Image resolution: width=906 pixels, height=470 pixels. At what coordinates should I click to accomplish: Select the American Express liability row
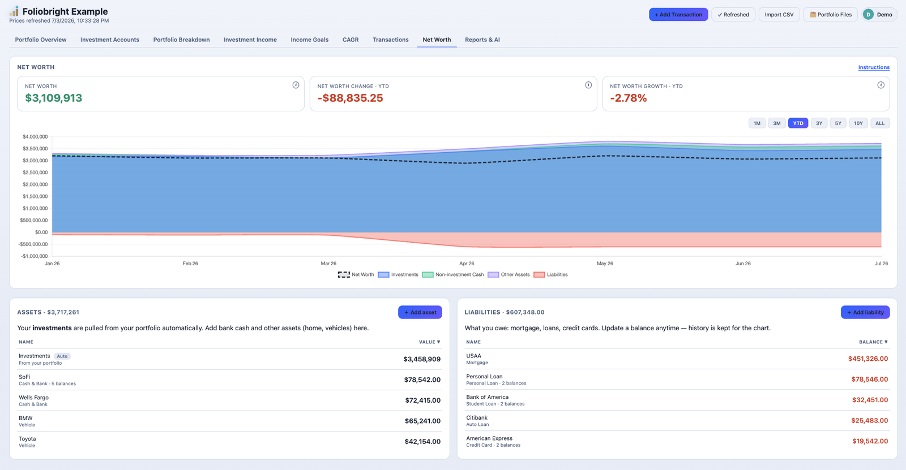(x=677, y=441)
